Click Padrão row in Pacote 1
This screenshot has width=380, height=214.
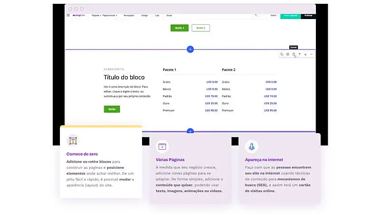pos(190,96)
